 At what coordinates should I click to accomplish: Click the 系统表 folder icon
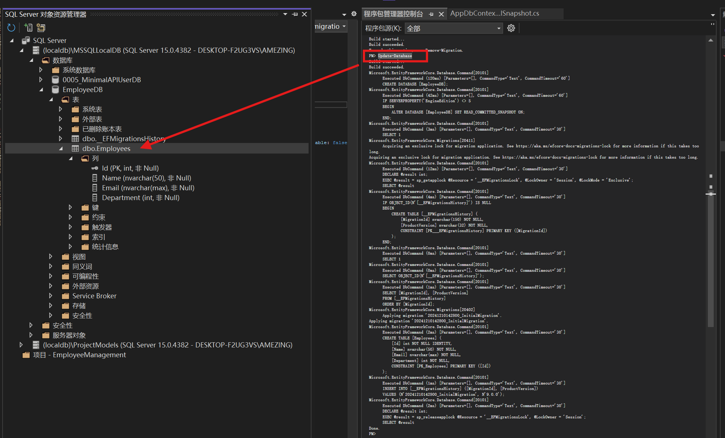[x=75, y=109]
